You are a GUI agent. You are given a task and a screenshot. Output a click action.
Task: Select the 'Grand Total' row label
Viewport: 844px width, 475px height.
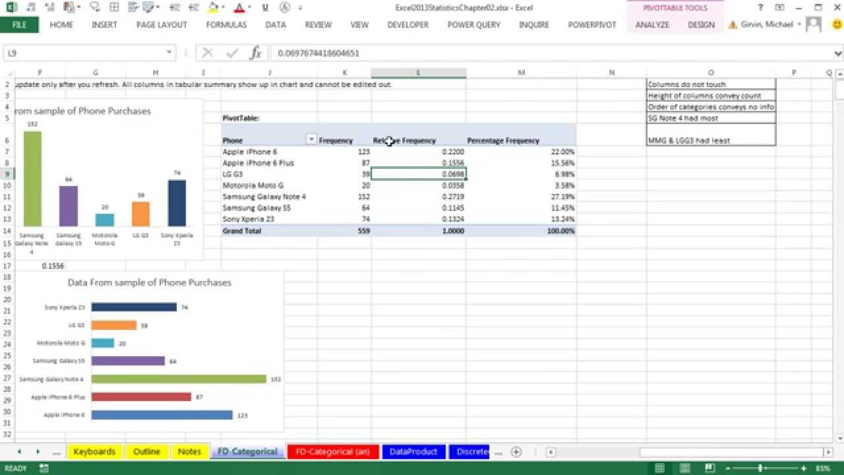click(x=242, y=231)
